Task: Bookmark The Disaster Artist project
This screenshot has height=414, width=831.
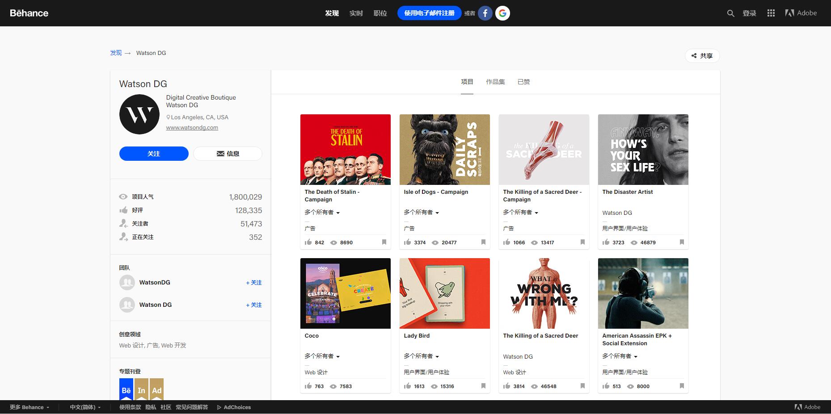Action: click(x=682, y=242)
